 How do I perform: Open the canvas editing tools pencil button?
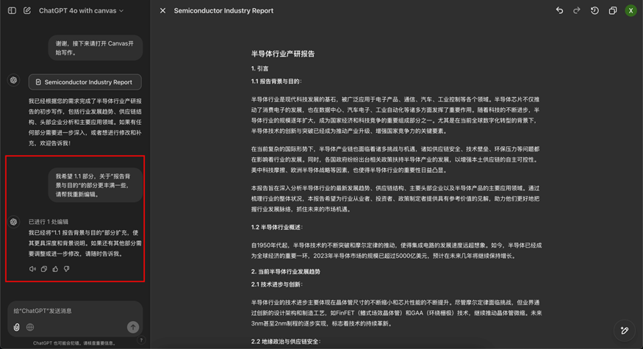coord(624,331)
